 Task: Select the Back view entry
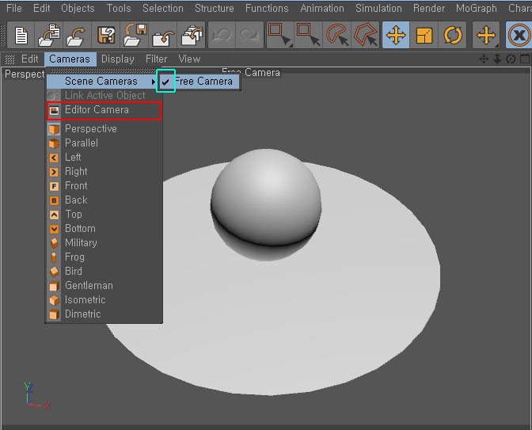(104, 200)
